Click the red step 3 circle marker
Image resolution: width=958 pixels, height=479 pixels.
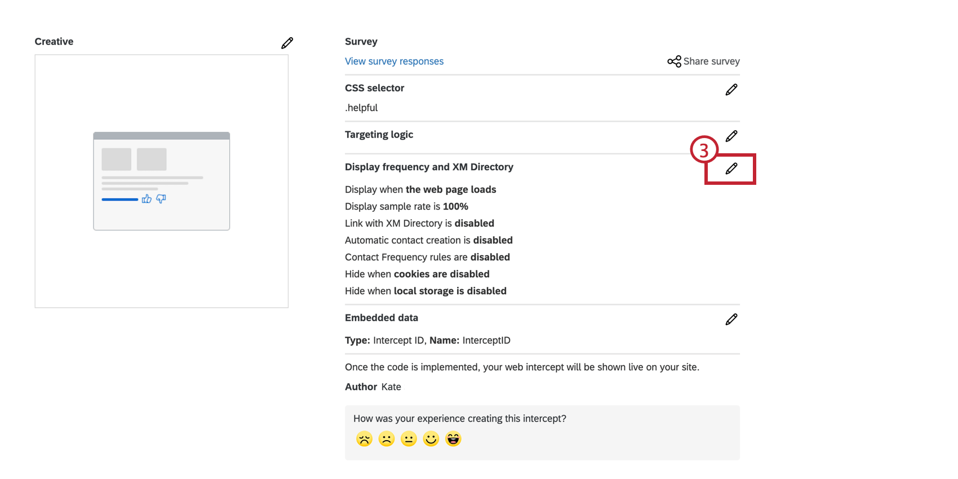pos(704,150)
